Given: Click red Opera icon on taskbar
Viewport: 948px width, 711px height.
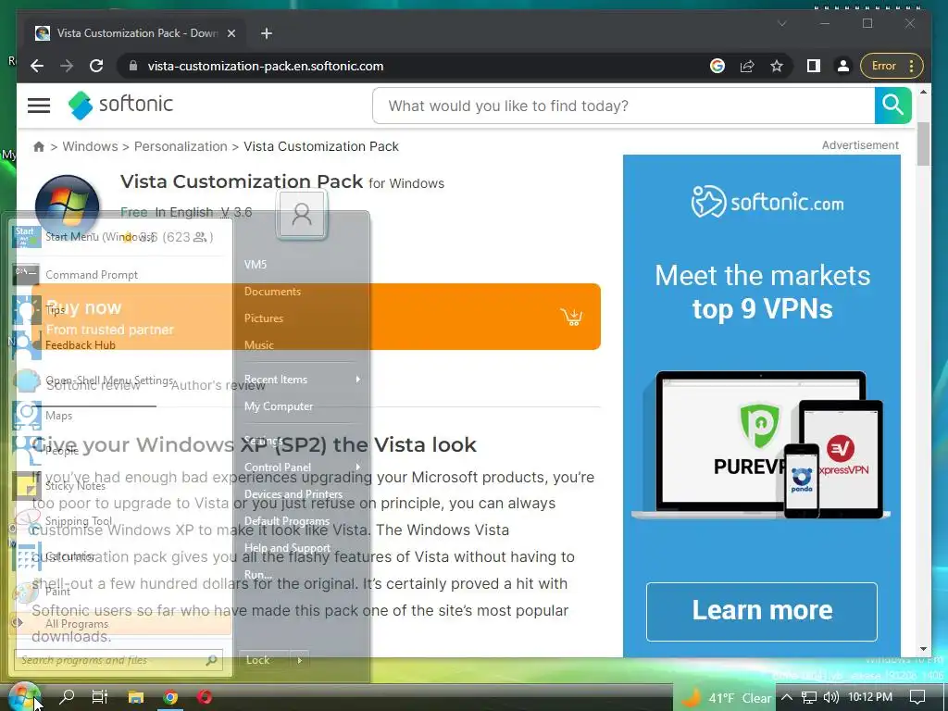Looking at the screenshot, I should click(x=205, y=697).
